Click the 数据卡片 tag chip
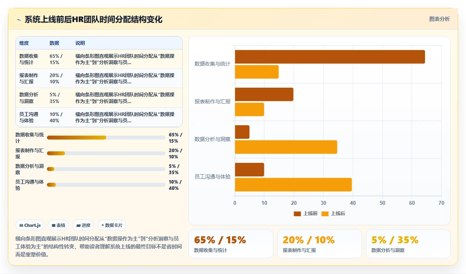 (x=112, y=225)
